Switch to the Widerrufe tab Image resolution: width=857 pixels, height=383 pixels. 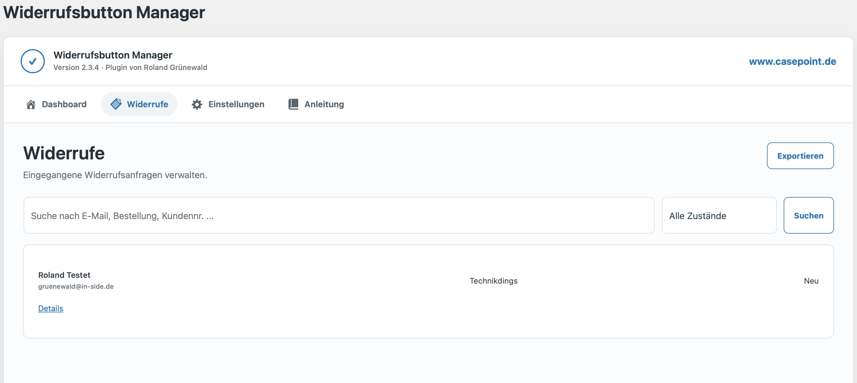[139, 104]
